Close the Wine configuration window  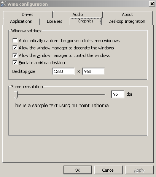coord(152,4)
